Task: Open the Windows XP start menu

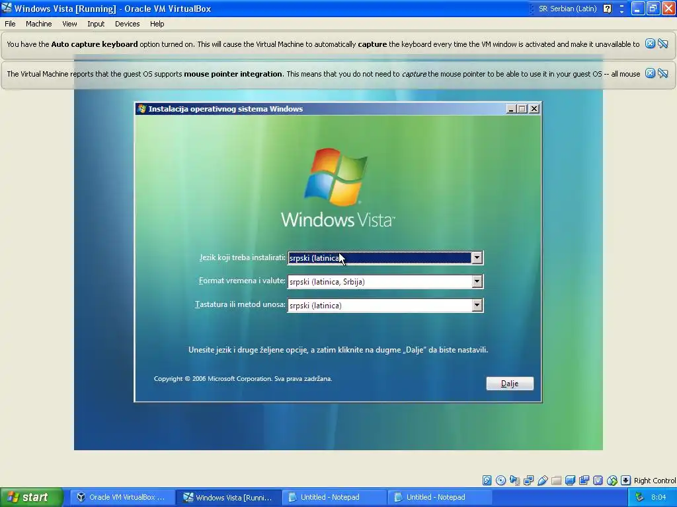Action: [x=32, y=497]
